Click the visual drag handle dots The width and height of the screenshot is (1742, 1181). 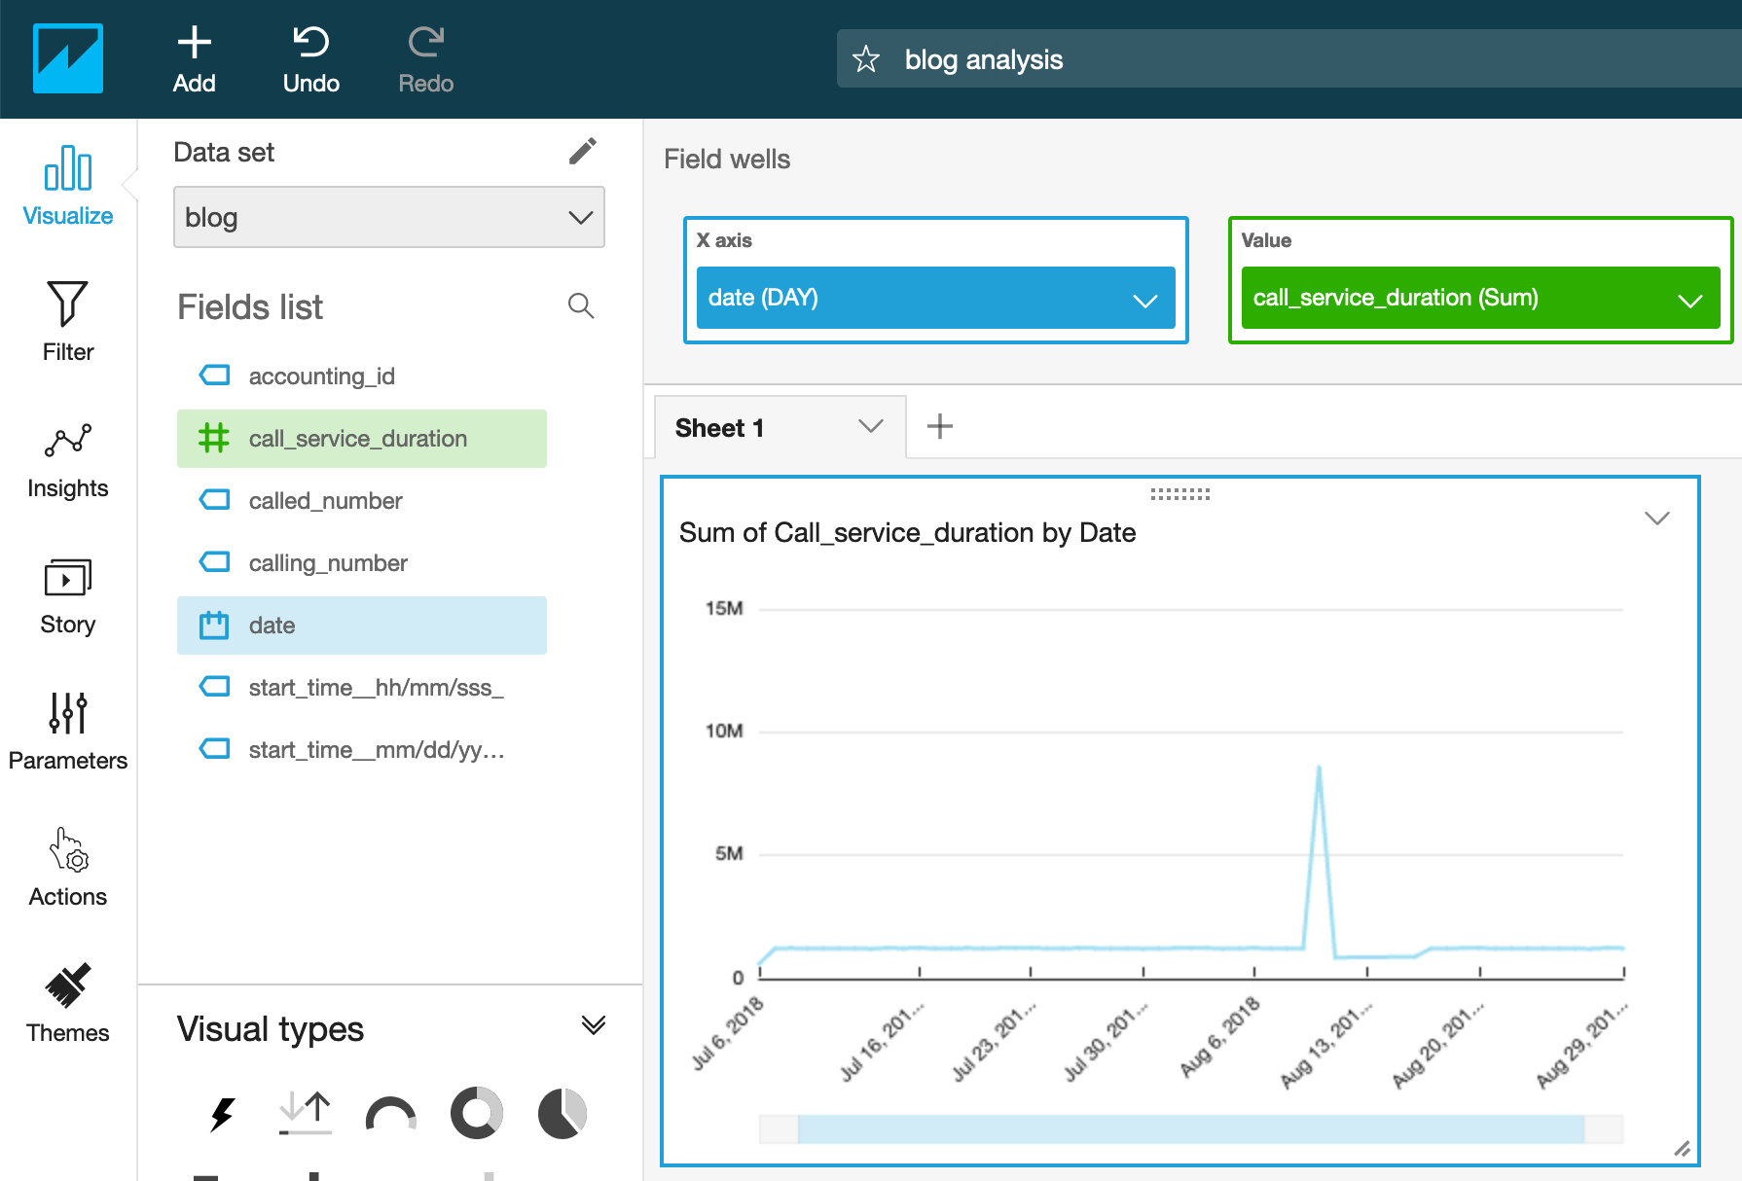1180,494
